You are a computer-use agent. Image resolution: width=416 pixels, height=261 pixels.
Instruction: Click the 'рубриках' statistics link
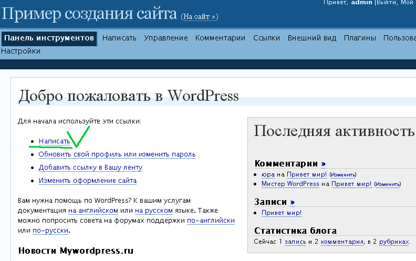tap(394, 242)
